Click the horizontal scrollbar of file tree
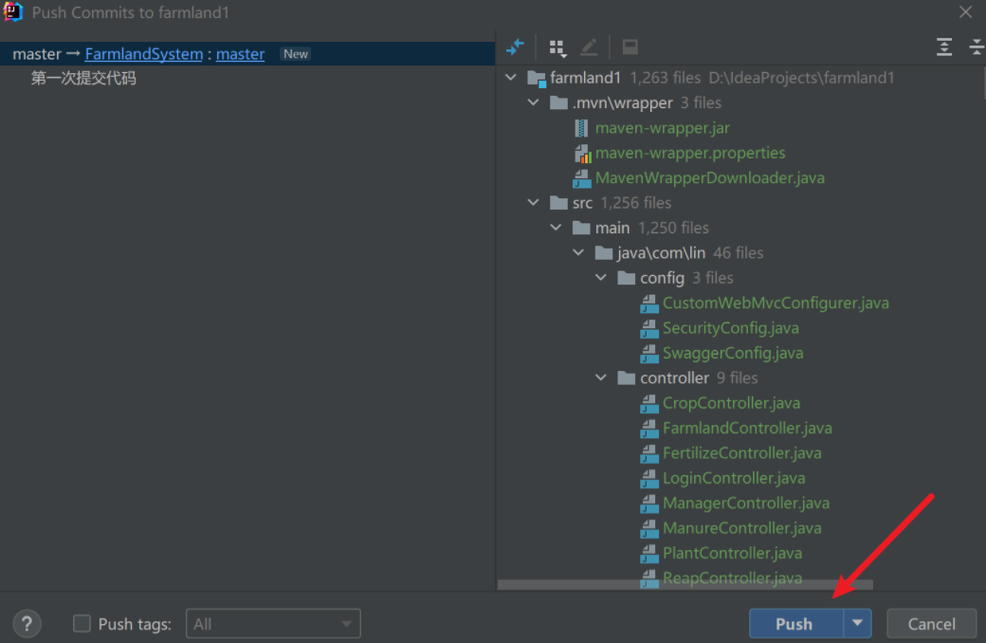 (685, 585)
